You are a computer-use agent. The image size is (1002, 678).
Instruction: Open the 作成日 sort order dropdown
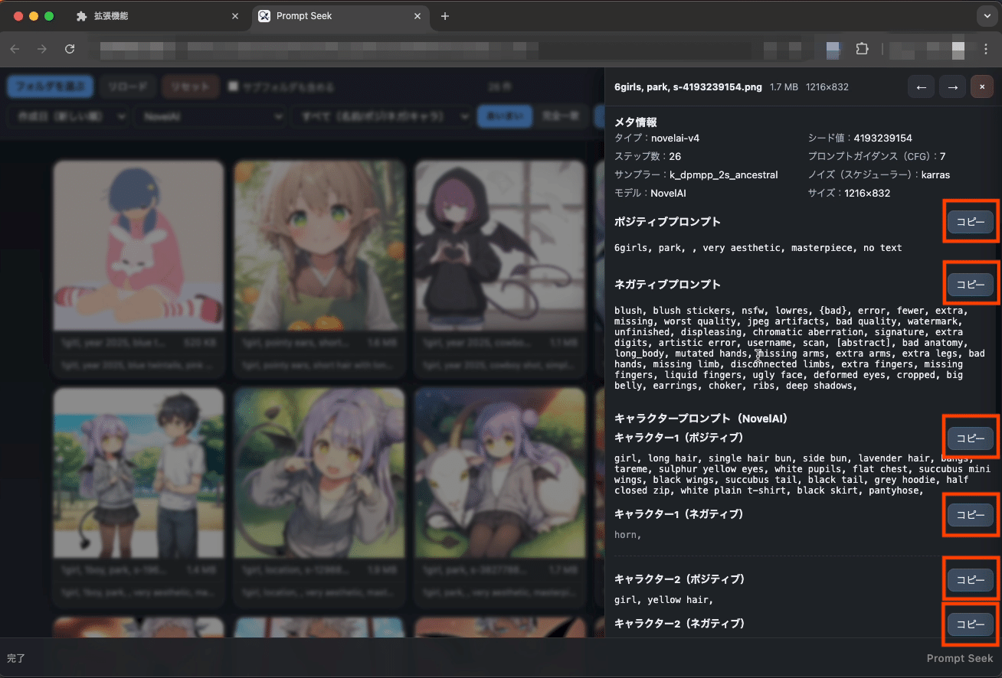click(67, 116)
